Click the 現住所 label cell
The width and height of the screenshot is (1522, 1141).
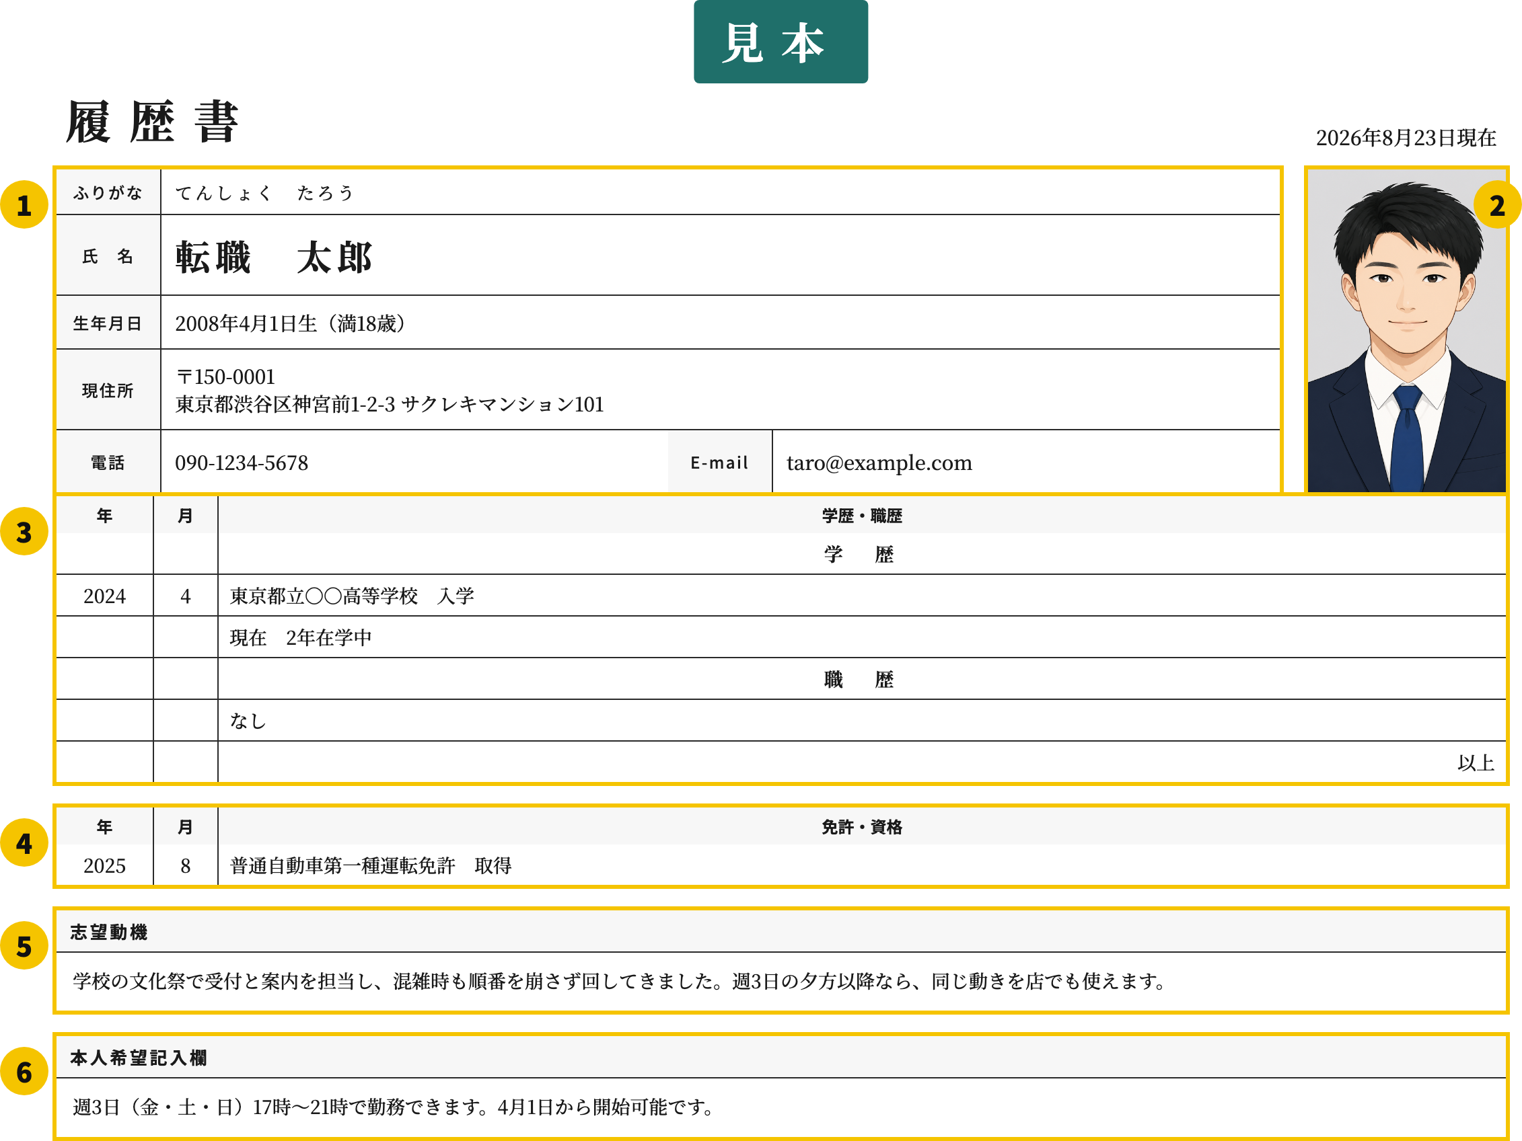(108, 390)
